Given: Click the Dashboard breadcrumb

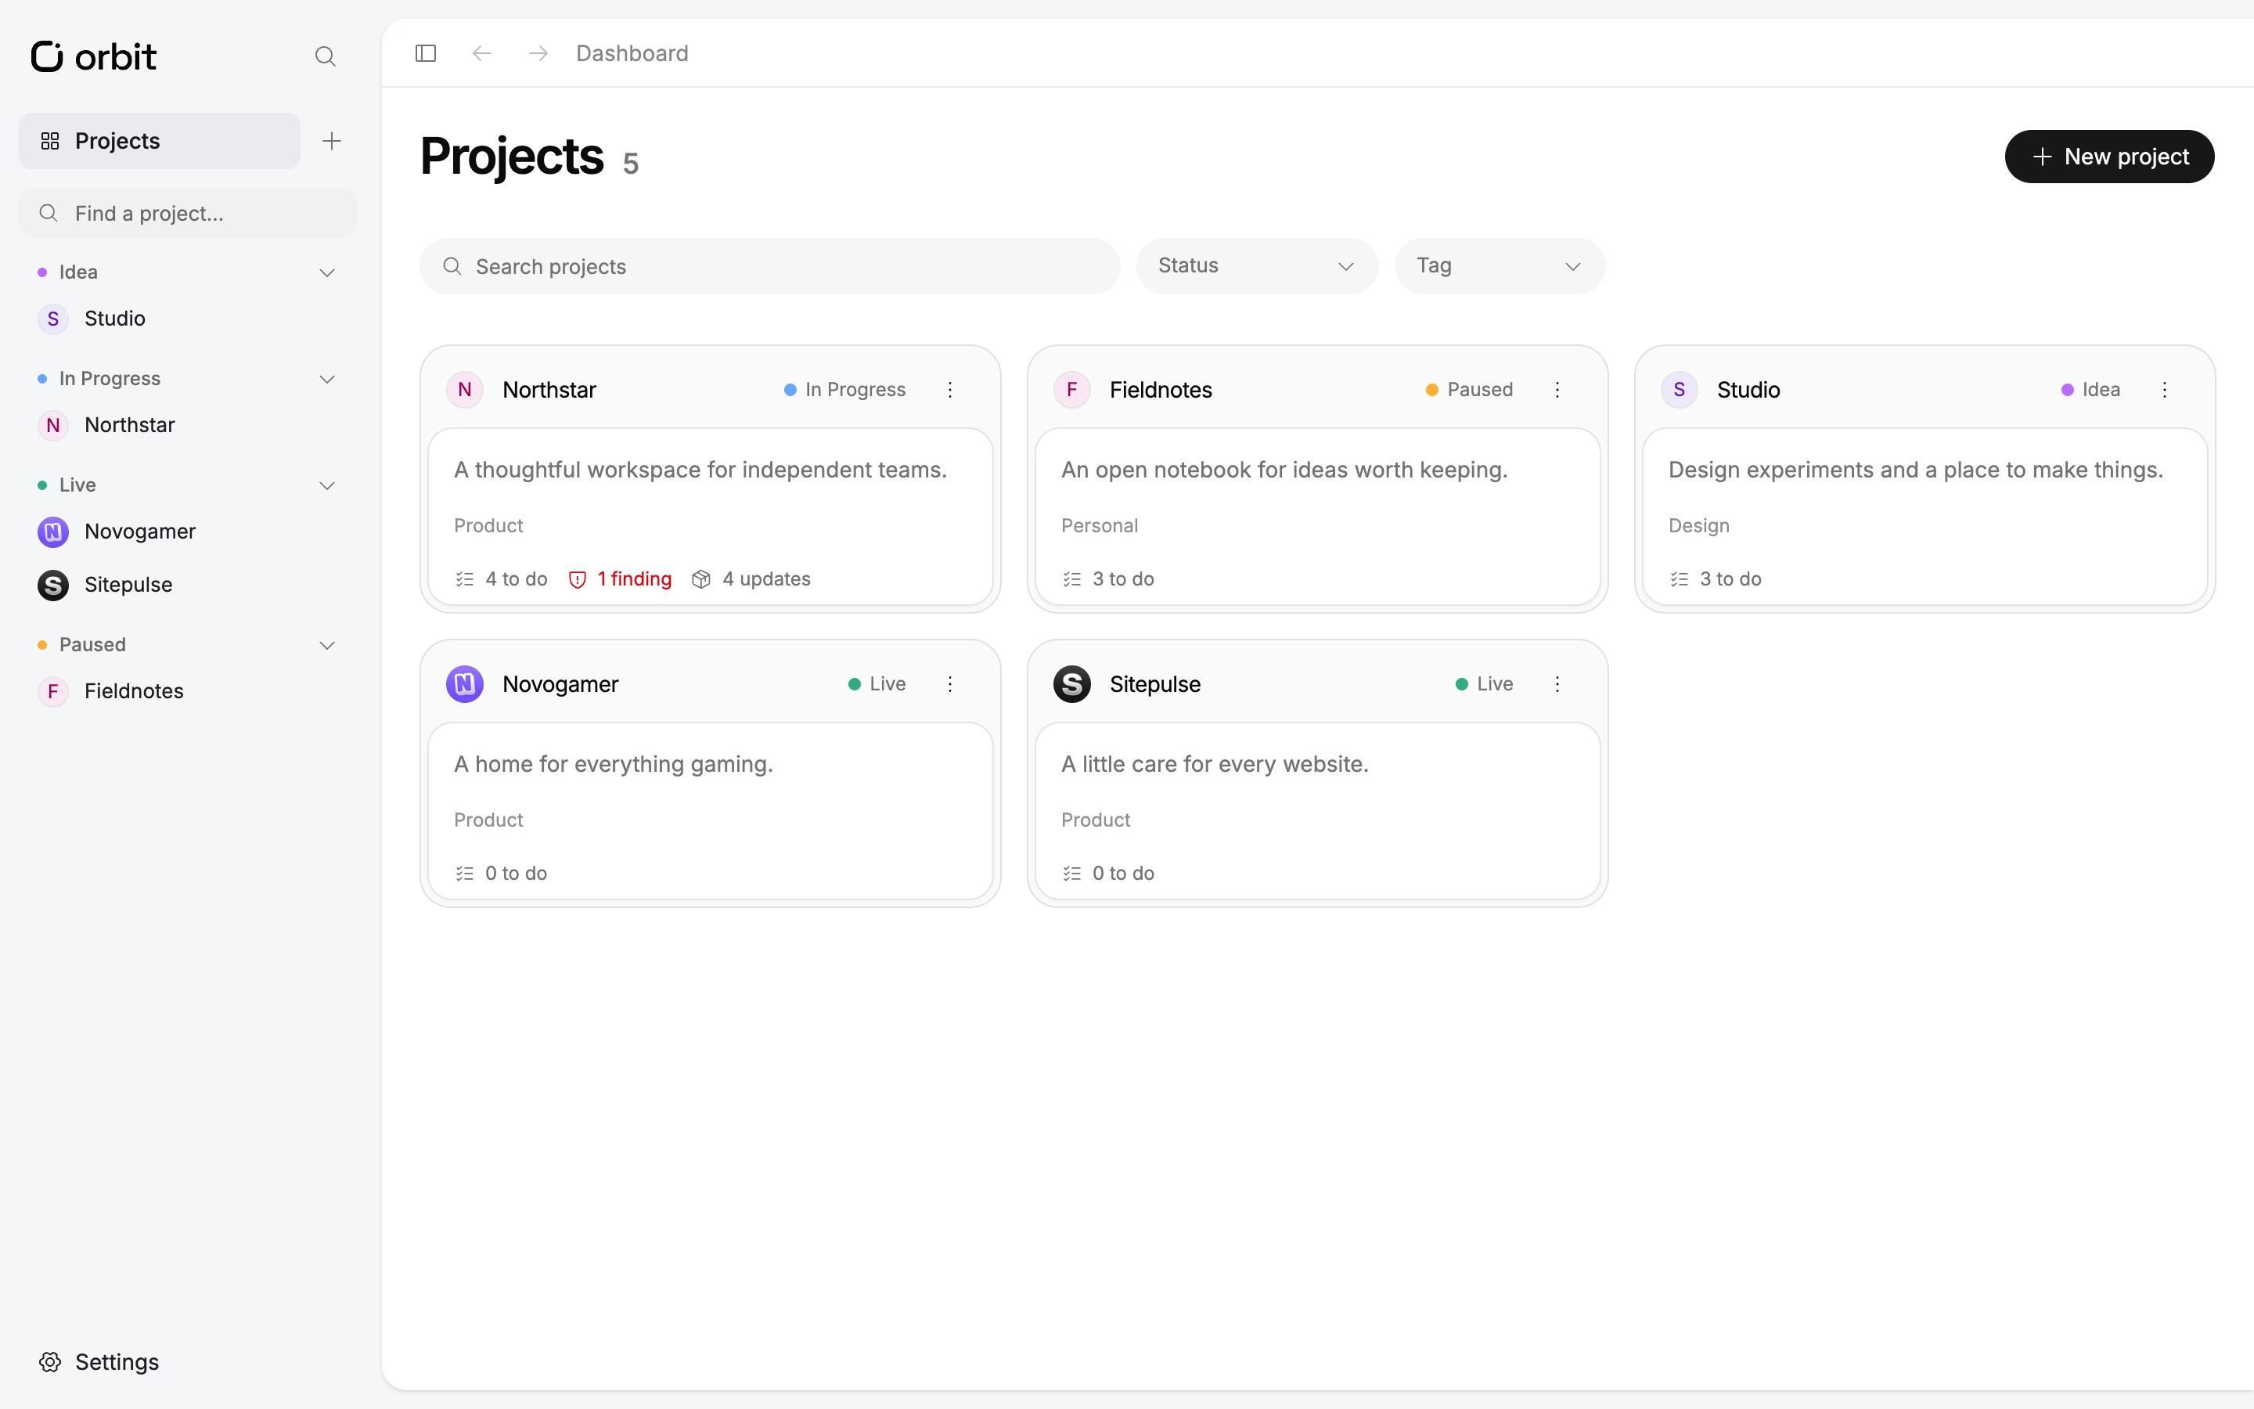Looking at the screenshot, I should [632, 53].
